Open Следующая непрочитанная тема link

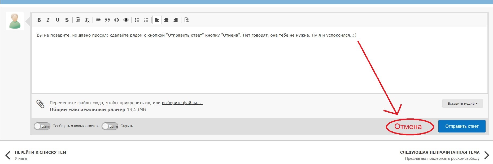[440, 152]
